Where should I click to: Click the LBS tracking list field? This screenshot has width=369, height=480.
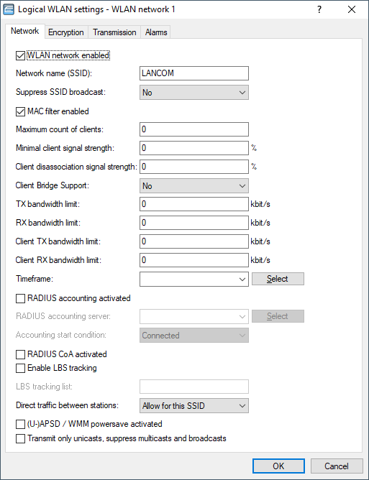pos(194,387)
